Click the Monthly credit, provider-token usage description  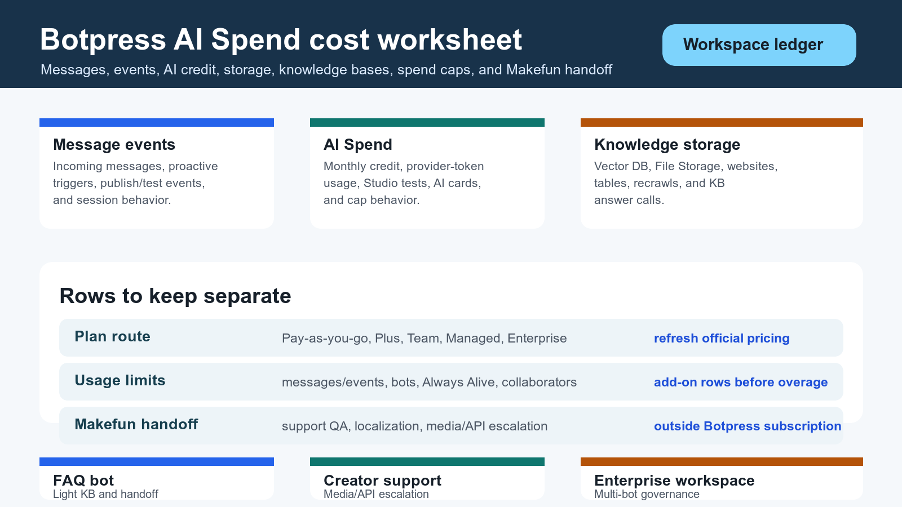(404, 183)
